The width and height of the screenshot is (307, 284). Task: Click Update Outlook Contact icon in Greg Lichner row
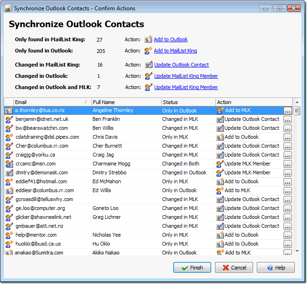click(220, 217)
